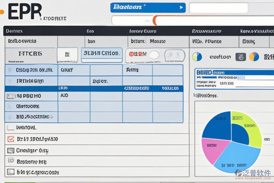Click the Sang table cell
The image size is (274, 183).
point(137,70)
